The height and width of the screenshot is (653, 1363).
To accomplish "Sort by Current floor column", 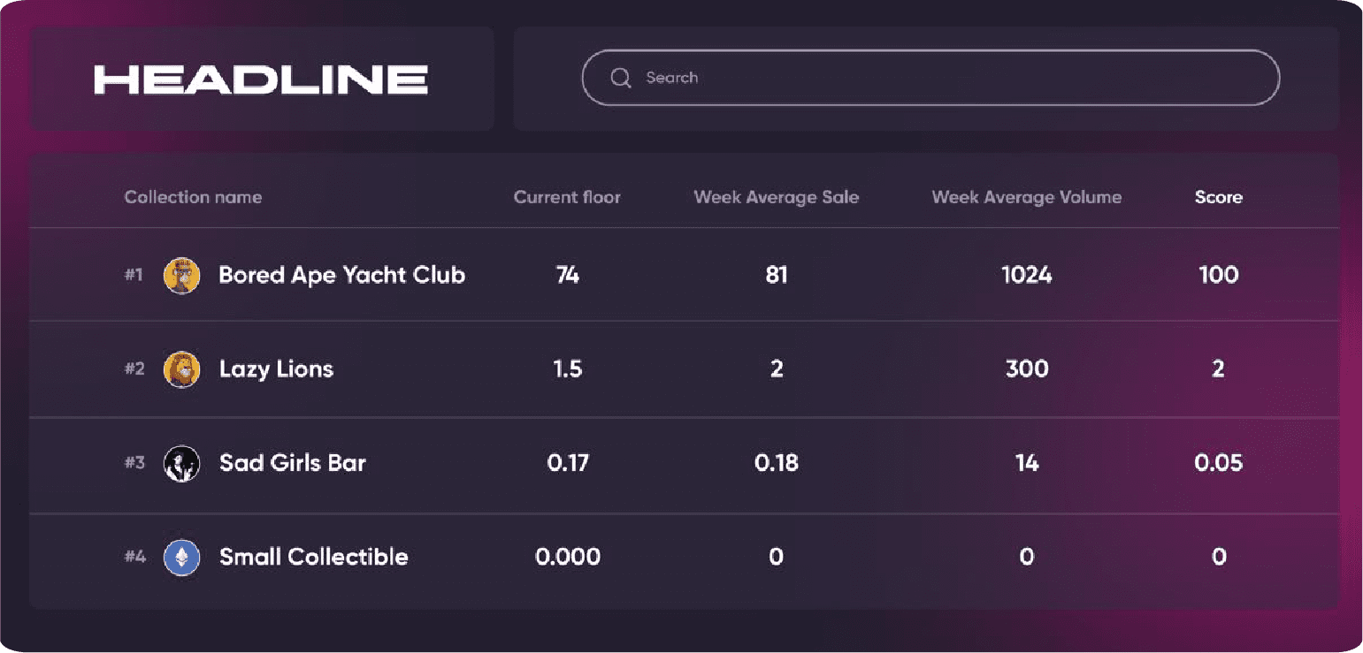I will (x=567, y=197).
